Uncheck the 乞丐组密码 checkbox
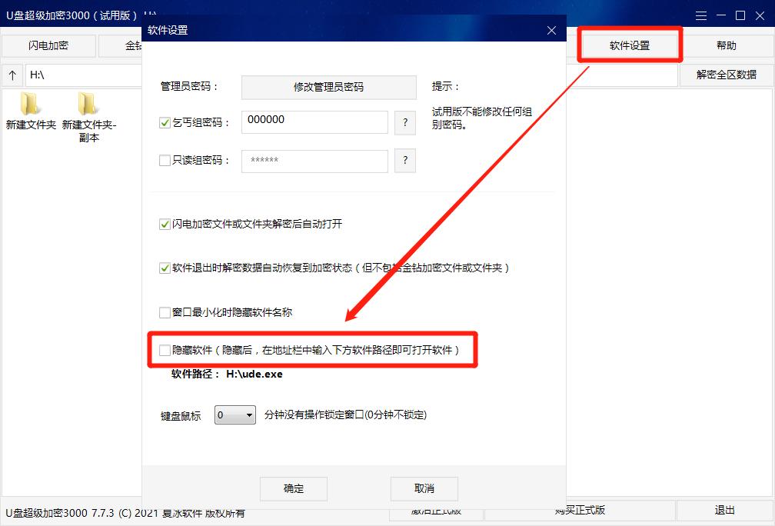This screenshot has height=526, width=775. [165, 122]
